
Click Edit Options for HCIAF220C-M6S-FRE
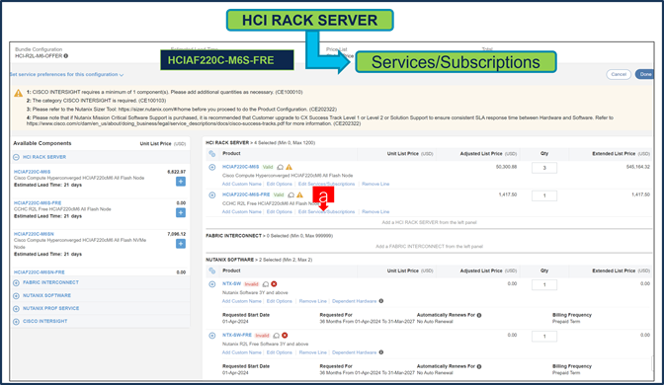[279, 212]
